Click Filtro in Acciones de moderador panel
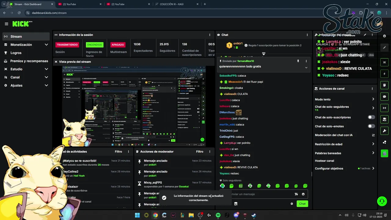391x220 pixels. point(199,152)
